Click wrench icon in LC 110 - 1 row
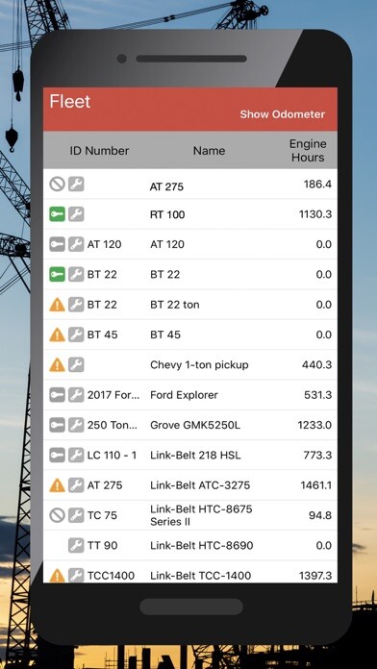This screenshot has width=377, height=669. [76, 455]
